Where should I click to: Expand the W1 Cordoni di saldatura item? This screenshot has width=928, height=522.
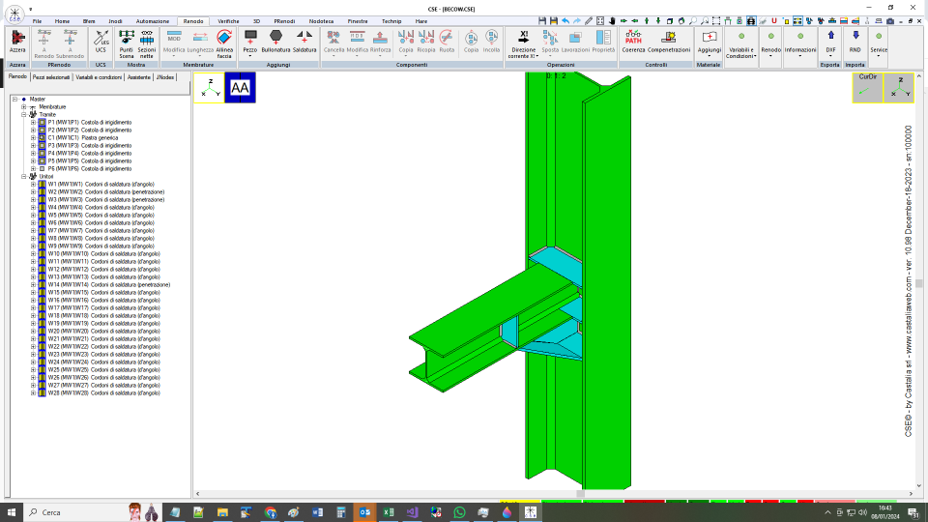(33, 184)
